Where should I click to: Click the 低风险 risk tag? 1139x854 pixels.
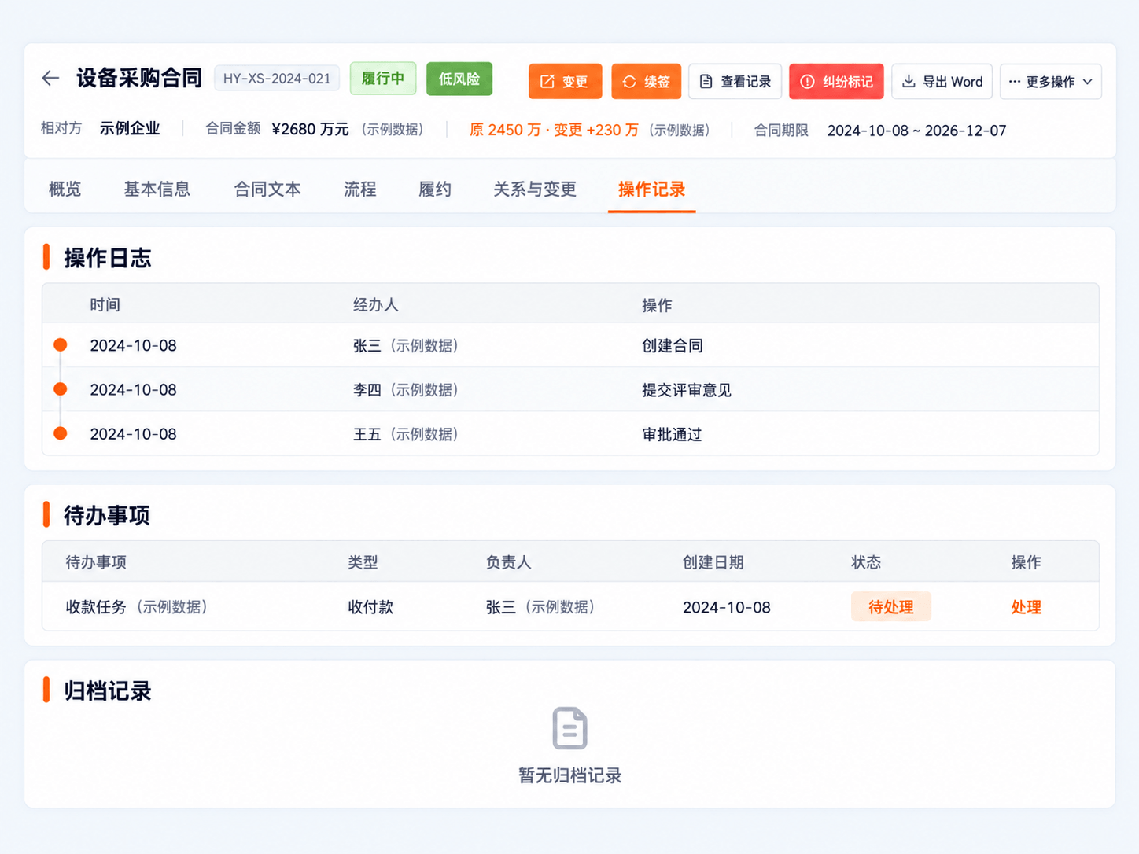(x=459, y=79)
